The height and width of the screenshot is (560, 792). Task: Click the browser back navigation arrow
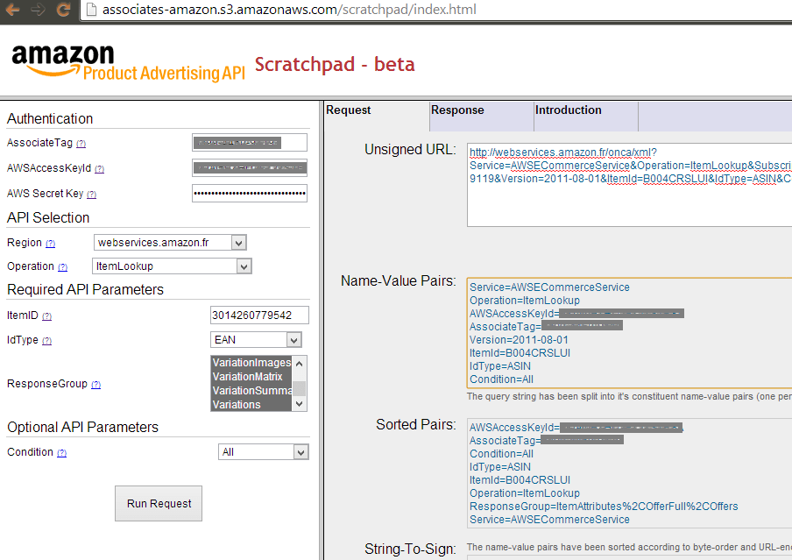pos(12,10)
